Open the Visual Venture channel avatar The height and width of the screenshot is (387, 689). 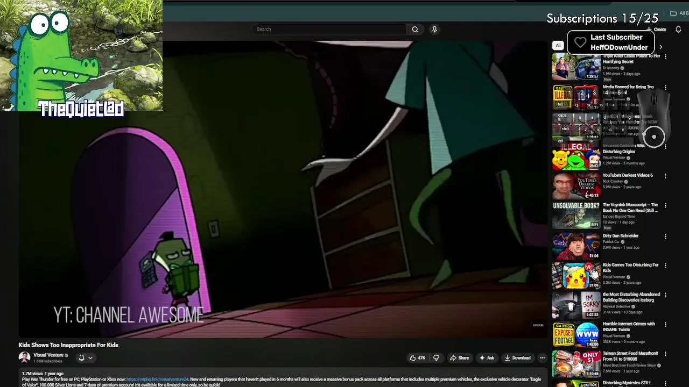coord(24,357)
